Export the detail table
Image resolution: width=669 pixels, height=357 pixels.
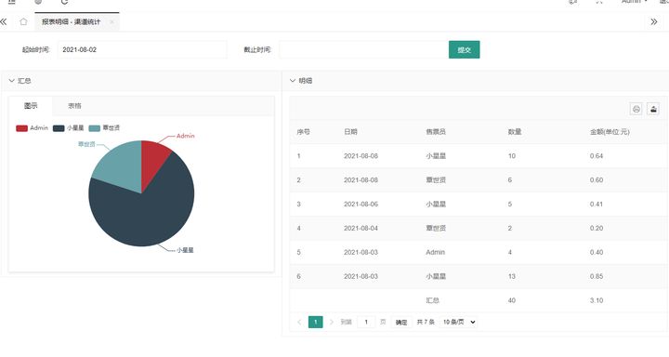(x=653, y=110)
